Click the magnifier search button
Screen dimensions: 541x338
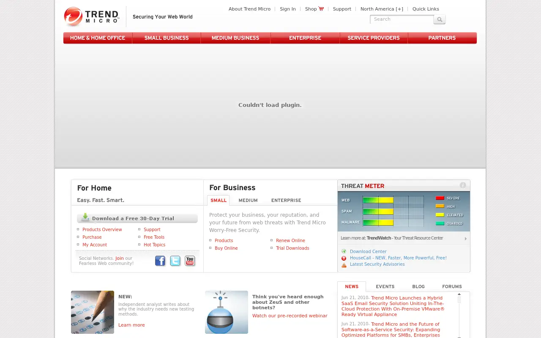point(440,19)
